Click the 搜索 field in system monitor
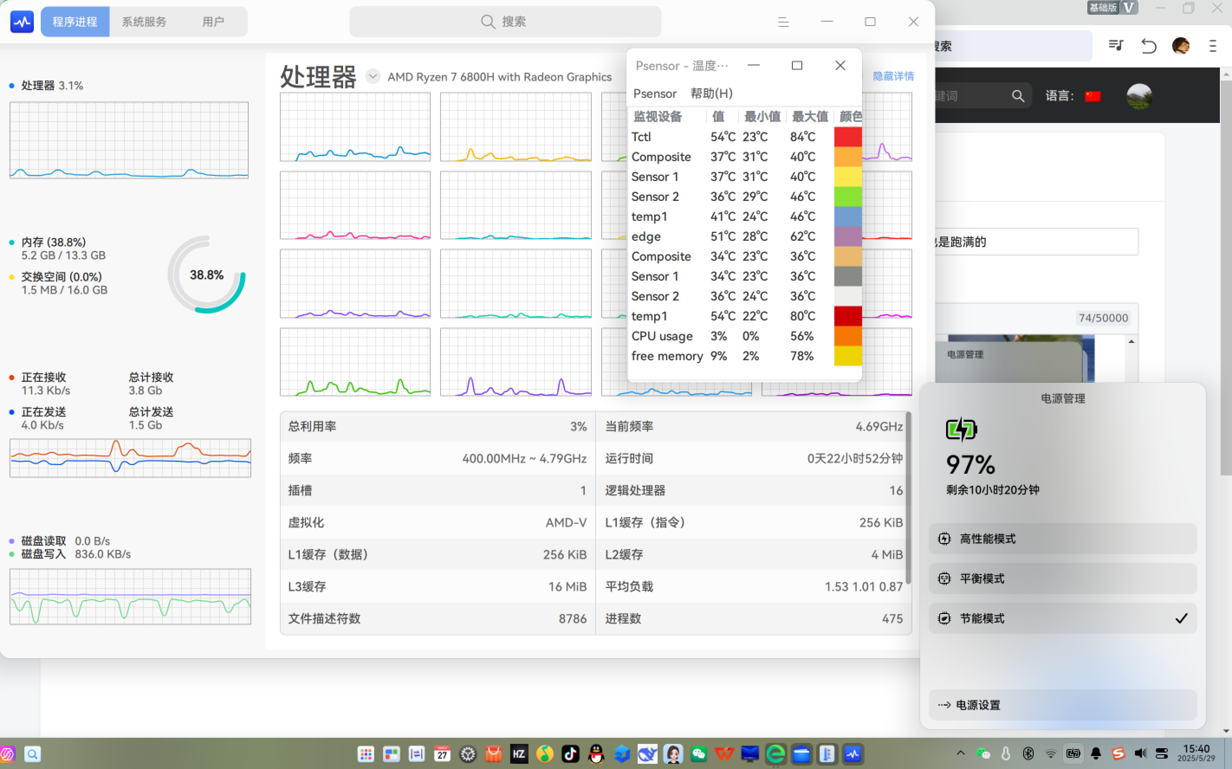The image size is (1232, 769). pyautogui.click(x=505, y=22)
